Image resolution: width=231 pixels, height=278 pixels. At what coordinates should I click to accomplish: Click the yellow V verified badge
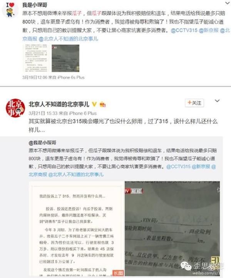[x=94, y=104]
